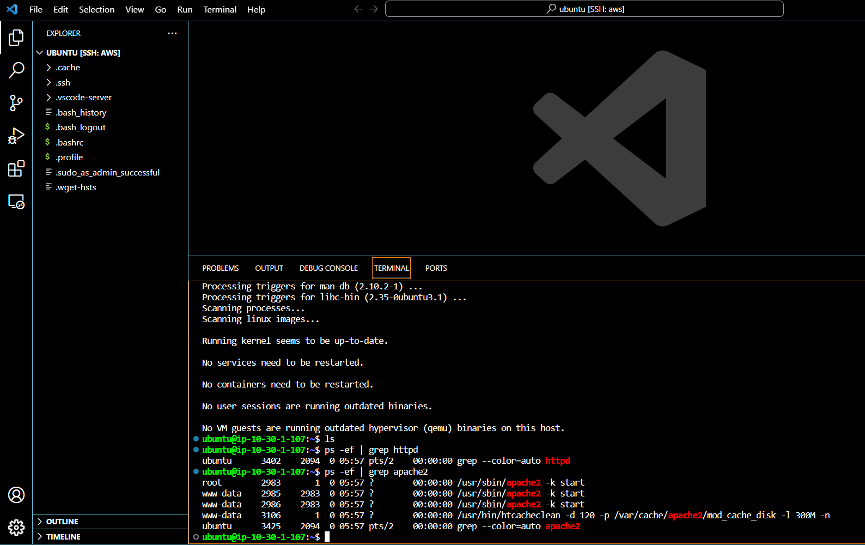The image size is (865, 545).
Task: Open the Explorer view in activity bar
Action: click(16, 38)
